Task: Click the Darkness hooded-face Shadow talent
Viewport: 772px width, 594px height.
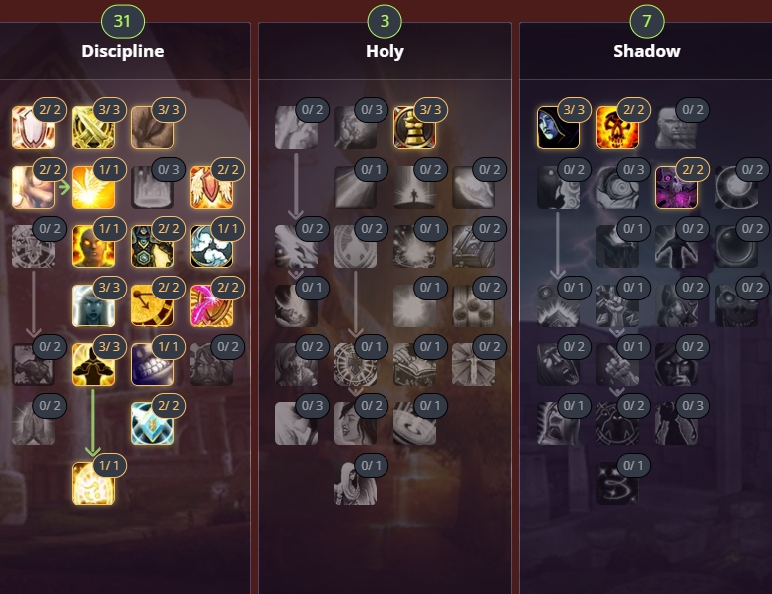Action: tap(558, 128)
